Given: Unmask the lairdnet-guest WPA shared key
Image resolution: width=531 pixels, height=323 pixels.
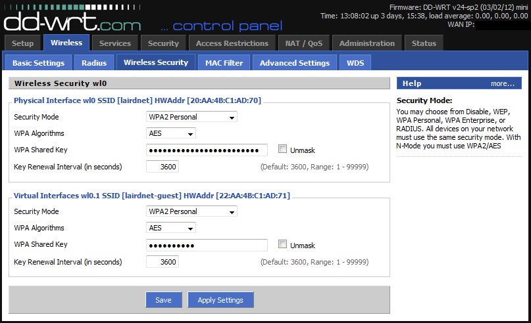Looking at the screenshot, I should click(283, 244).
